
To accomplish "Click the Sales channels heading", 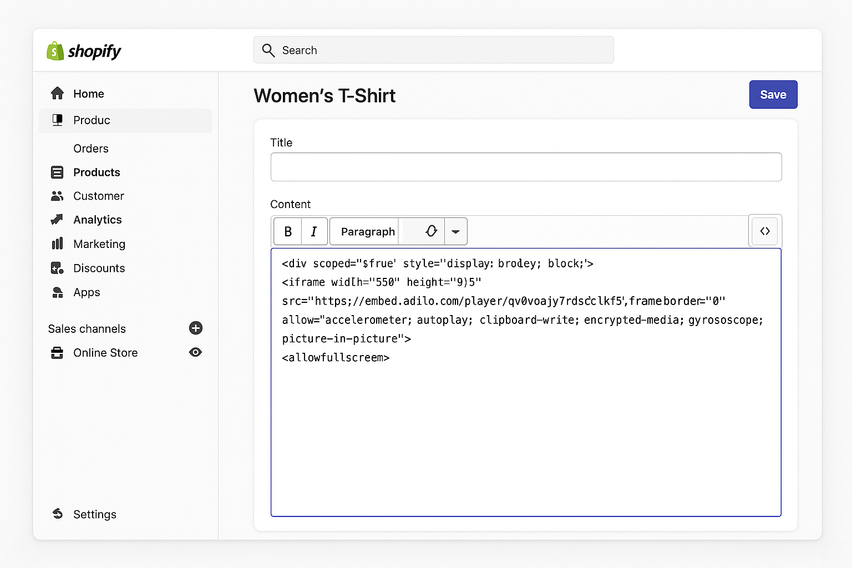I will [87, 329].
